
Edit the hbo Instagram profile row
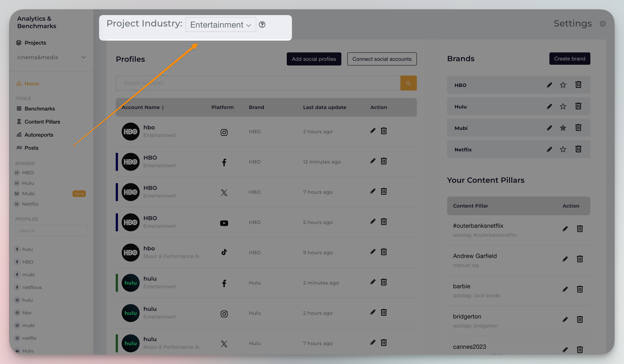pyautogui.click(x=373, y=131)
